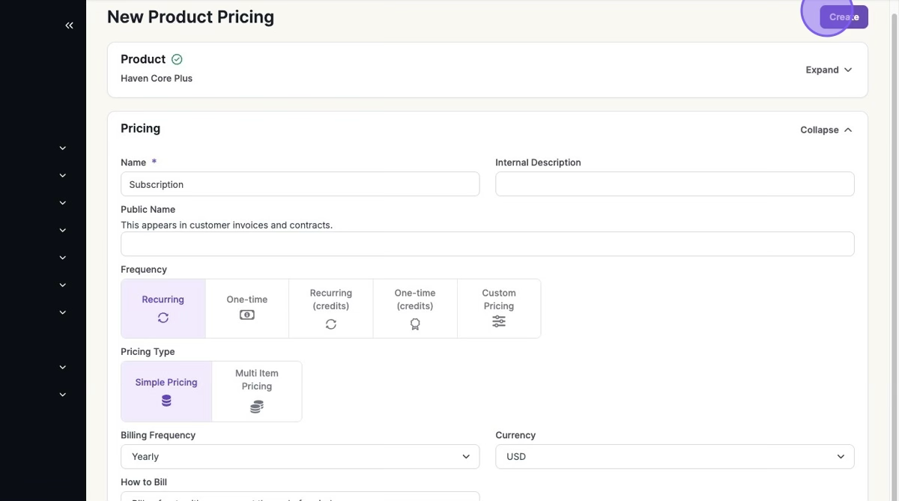Click the Recurring (credits) refresh icon
This screenshot has height=501, width=899.
(x=330, y=324)
